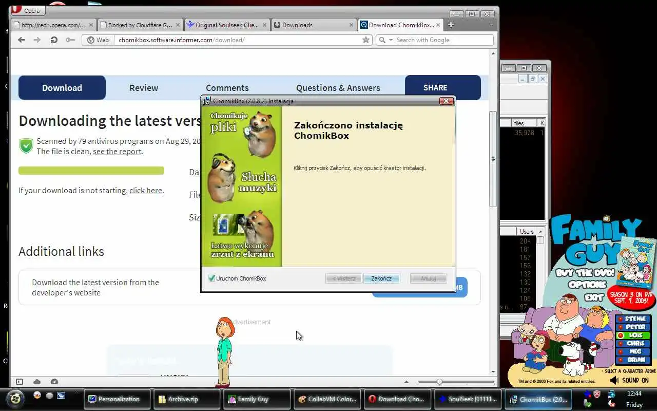This screenshot has width=657, height=411.
Task: Open the Windows Start orb
Action: (x=15, y=398)
